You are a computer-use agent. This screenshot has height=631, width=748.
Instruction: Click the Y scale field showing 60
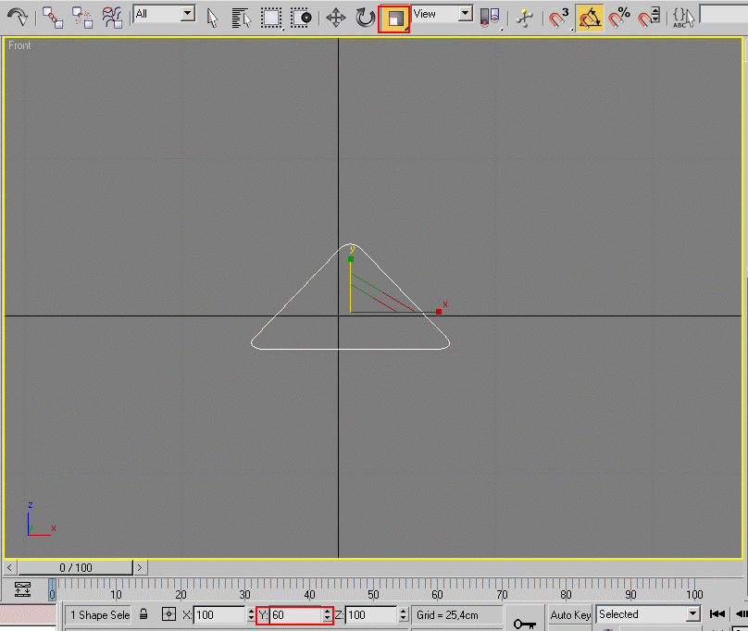(295, 614)
